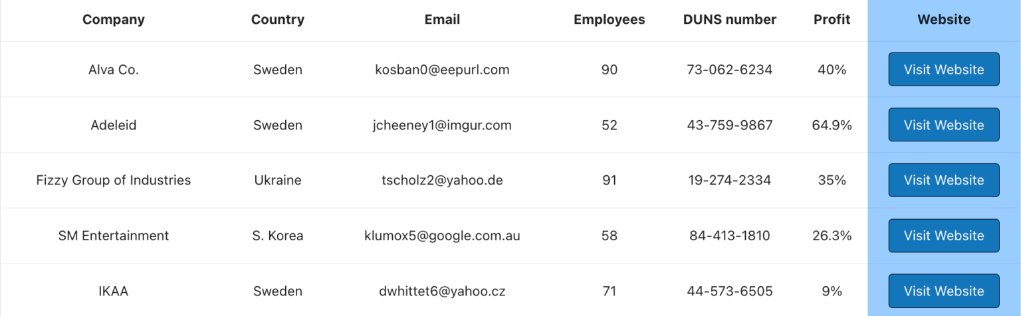The height and width of the screenshot is (316, 1021).
Task: Click the tscholz2@yahoo.de email cell
Action: 442,180
